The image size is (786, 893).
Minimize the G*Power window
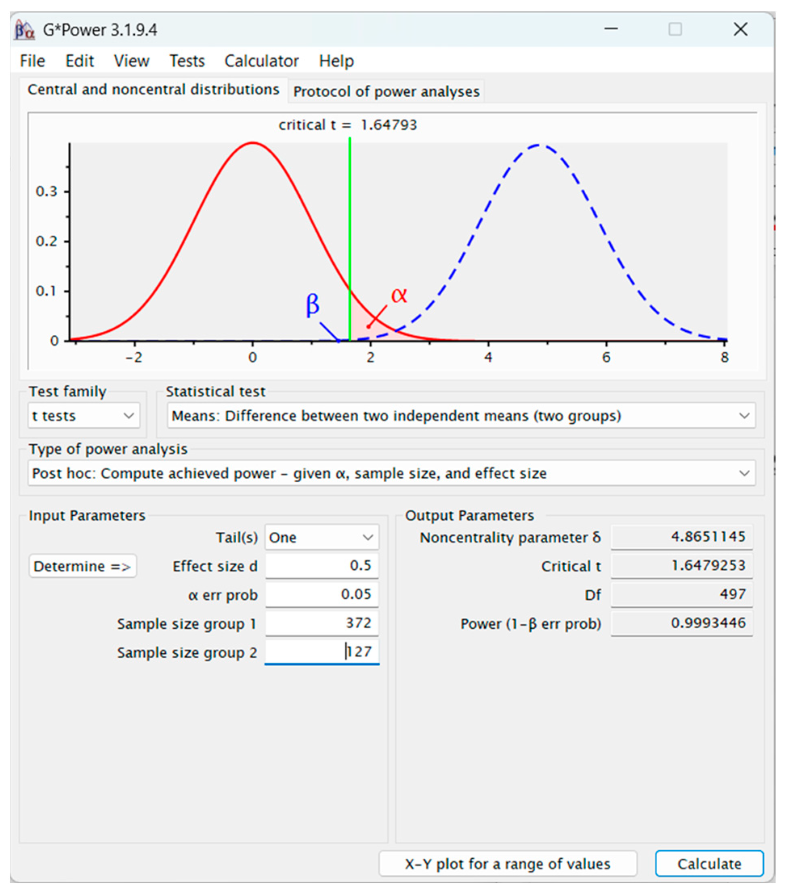click(x=611, y=29)
